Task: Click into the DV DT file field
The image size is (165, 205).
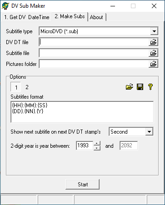Action: click(x=94, y=42)
